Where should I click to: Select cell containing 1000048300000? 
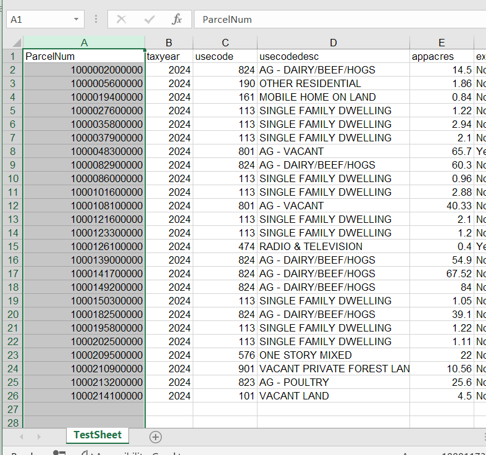click(84, 151)
